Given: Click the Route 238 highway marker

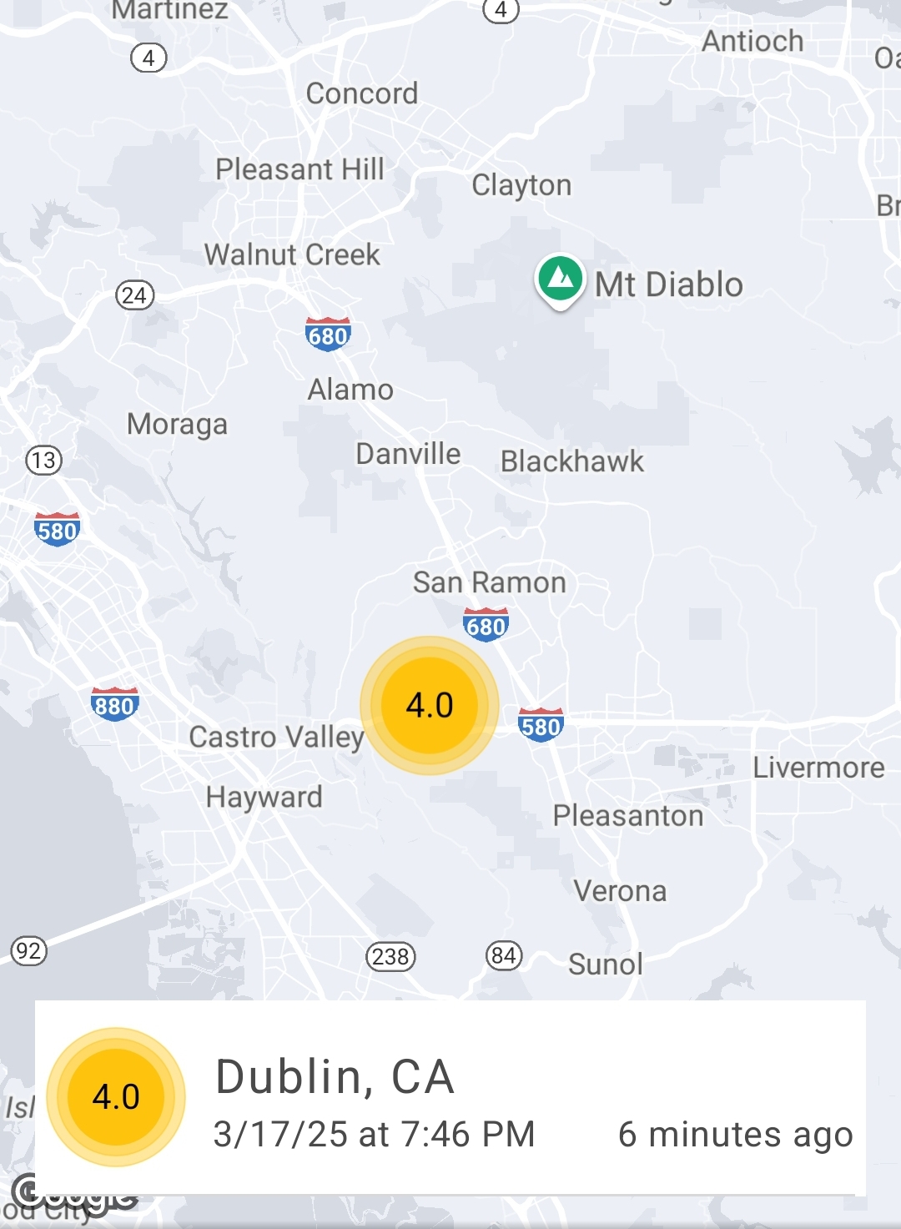Looking at the screenshot, I should (390, 956).
